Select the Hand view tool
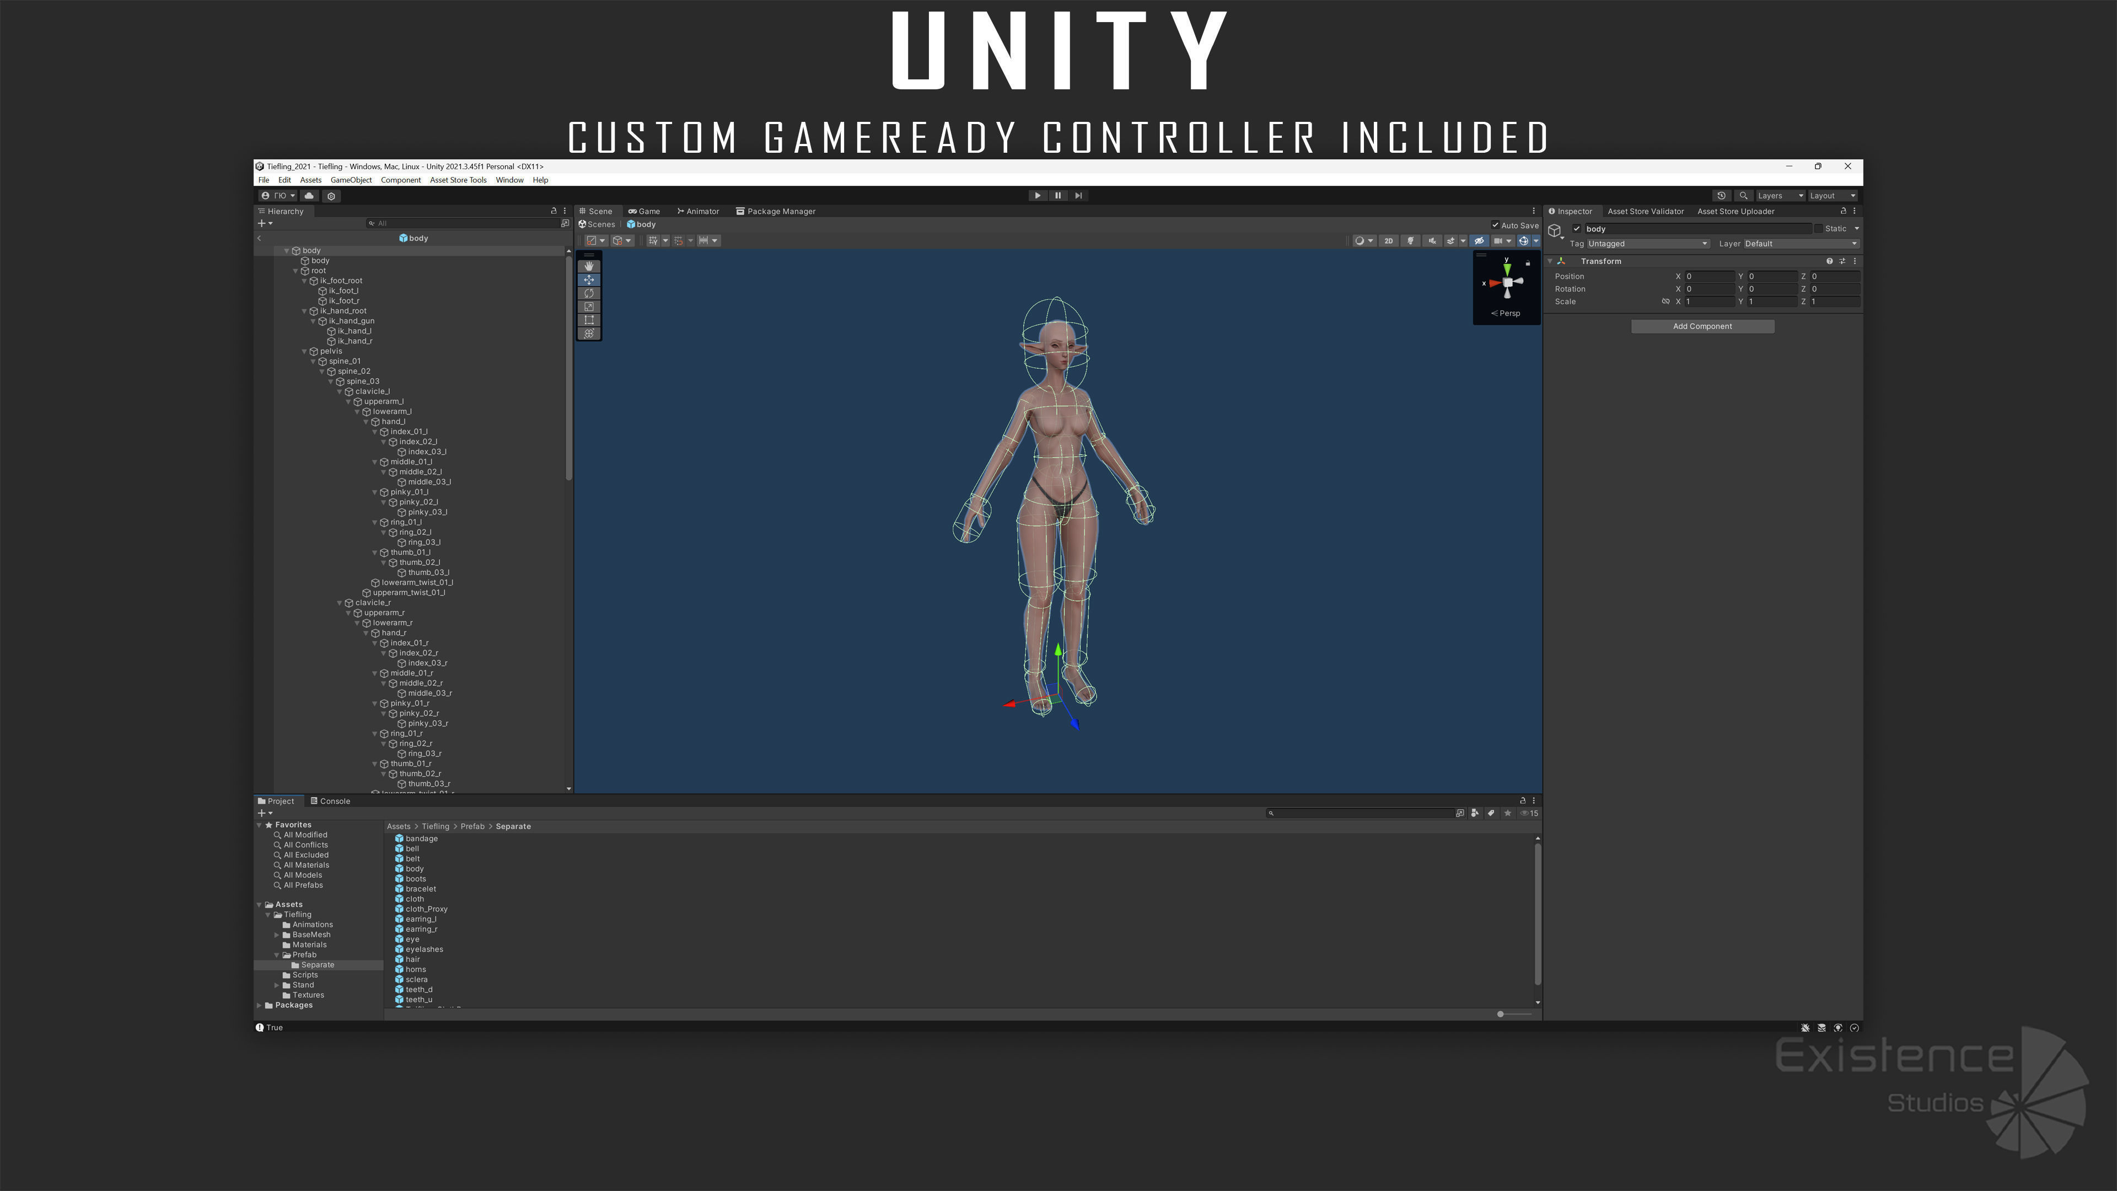Screen dimensions: 2117x1191 588,266
